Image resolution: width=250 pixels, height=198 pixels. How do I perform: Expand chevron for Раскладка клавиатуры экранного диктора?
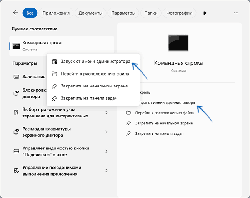tap(107, 132)
